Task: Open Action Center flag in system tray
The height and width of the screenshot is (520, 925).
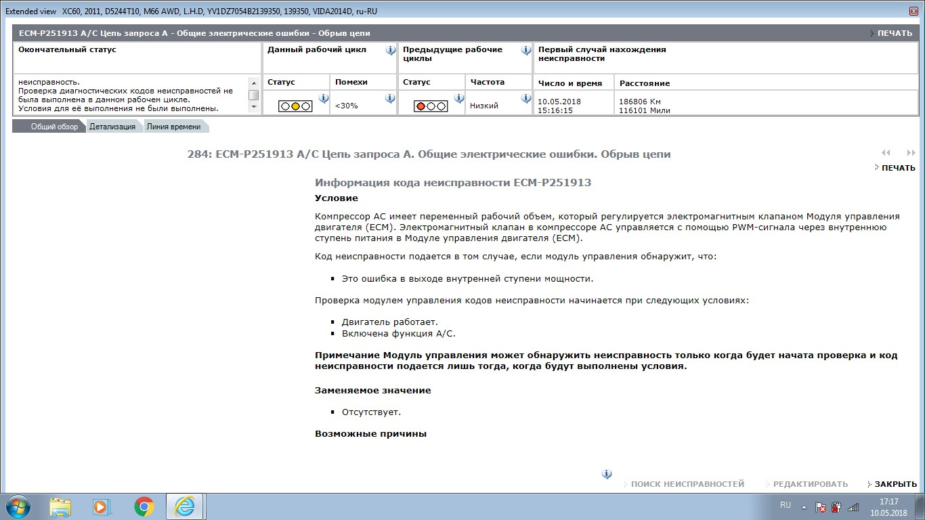Action: (820, 506)
